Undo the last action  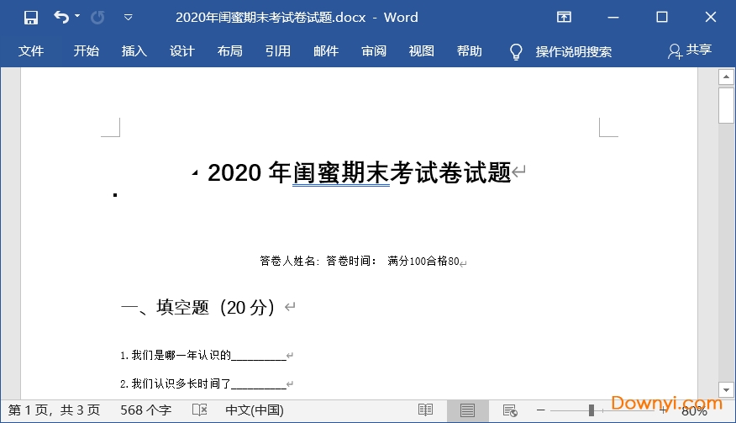point(61,18)
